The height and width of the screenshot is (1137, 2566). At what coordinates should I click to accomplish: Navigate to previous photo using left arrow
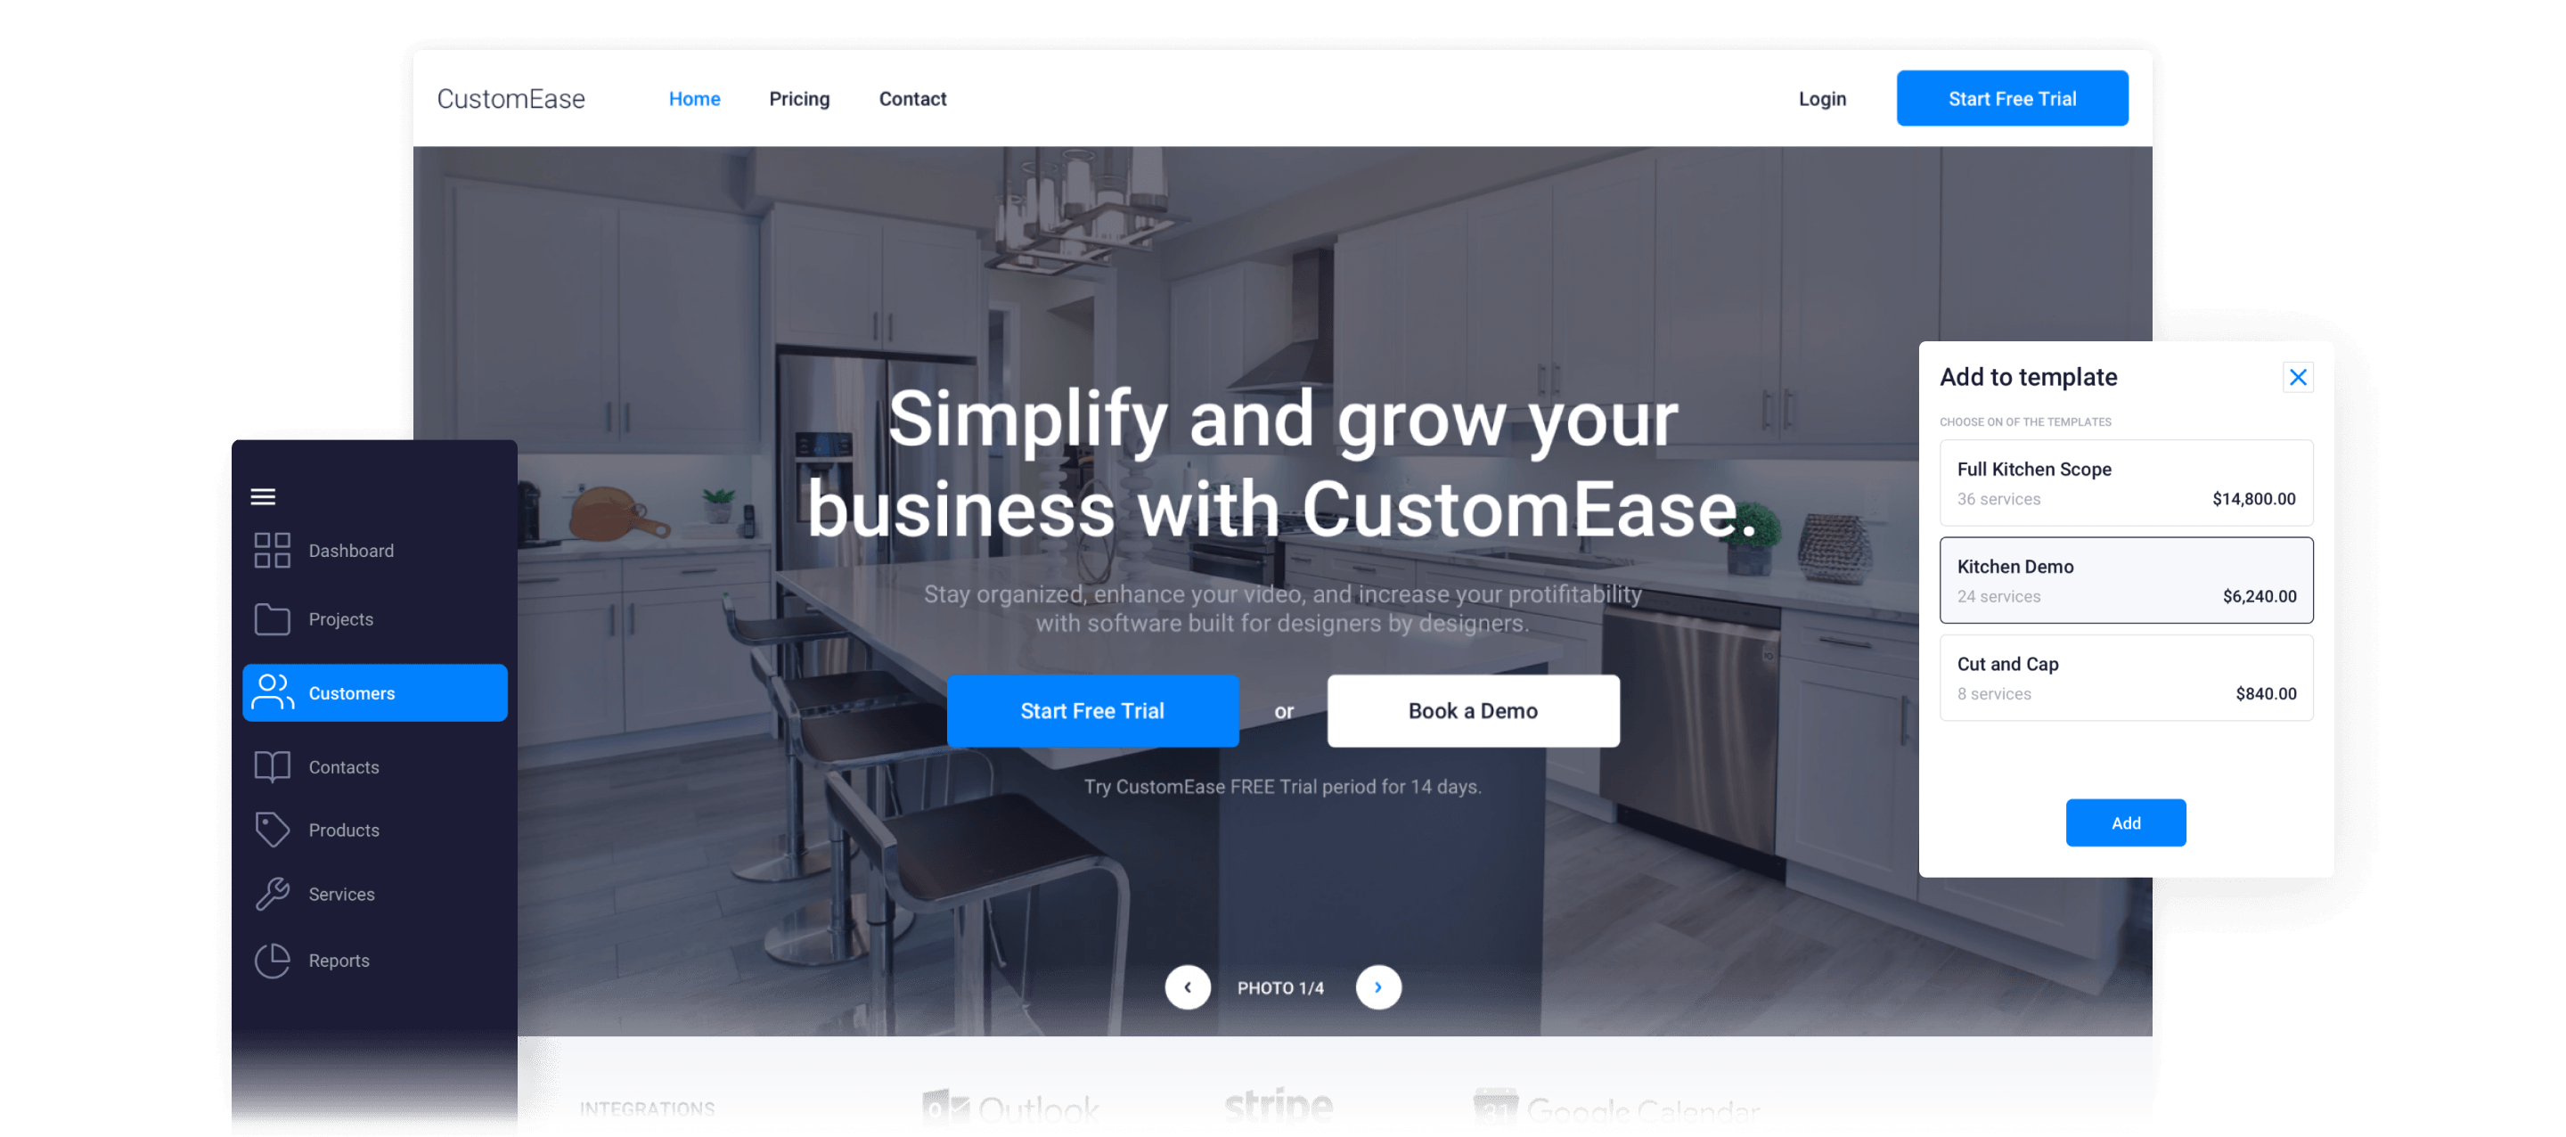point(1187,986)
